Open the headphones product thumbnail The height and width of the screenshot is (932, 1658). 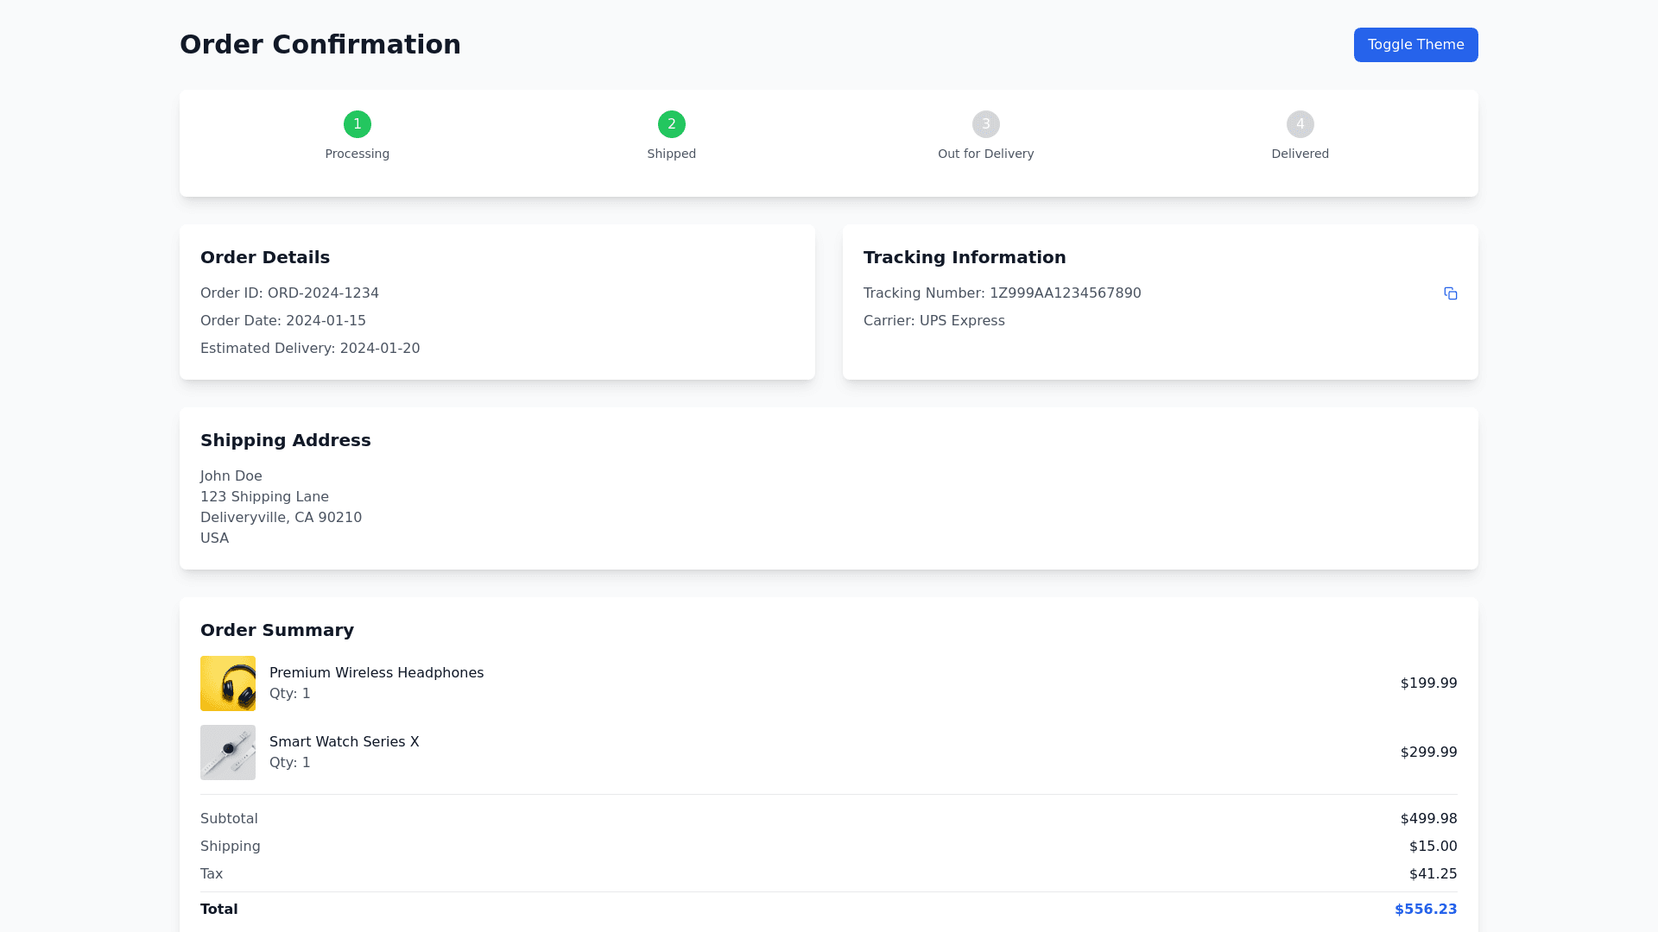[x=228, y=683]
